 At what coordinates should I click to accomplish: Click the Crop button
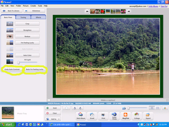pyautogui.click(x=27, y=24)
